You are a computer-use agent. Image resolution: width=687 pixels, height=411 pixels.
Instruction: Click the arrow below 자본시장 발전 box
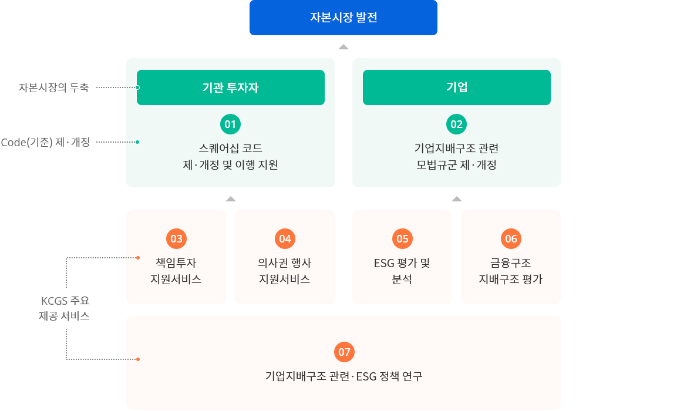coord(343,47)
